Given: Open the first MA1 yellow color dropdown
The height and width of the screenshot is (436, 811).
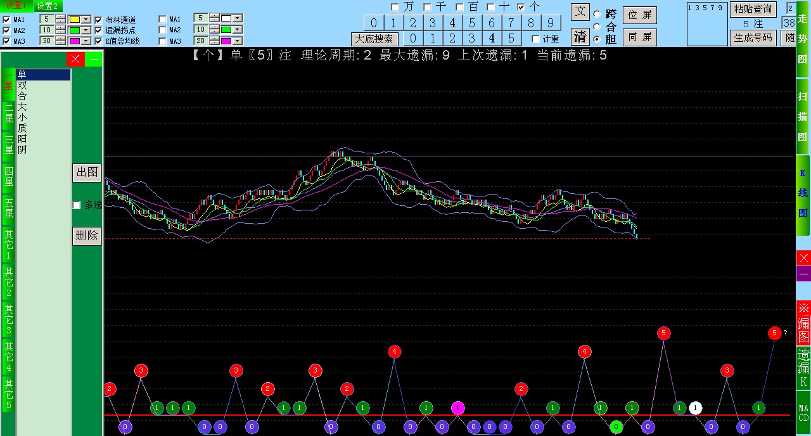Looking at the screenshot, I should (87, 20).
